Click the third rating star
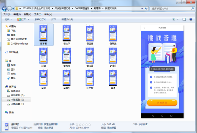 [83, 124]
